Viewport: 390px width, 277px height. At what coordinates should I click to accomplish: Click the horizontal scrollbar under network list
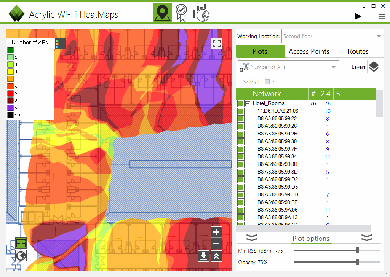(303, 228)
